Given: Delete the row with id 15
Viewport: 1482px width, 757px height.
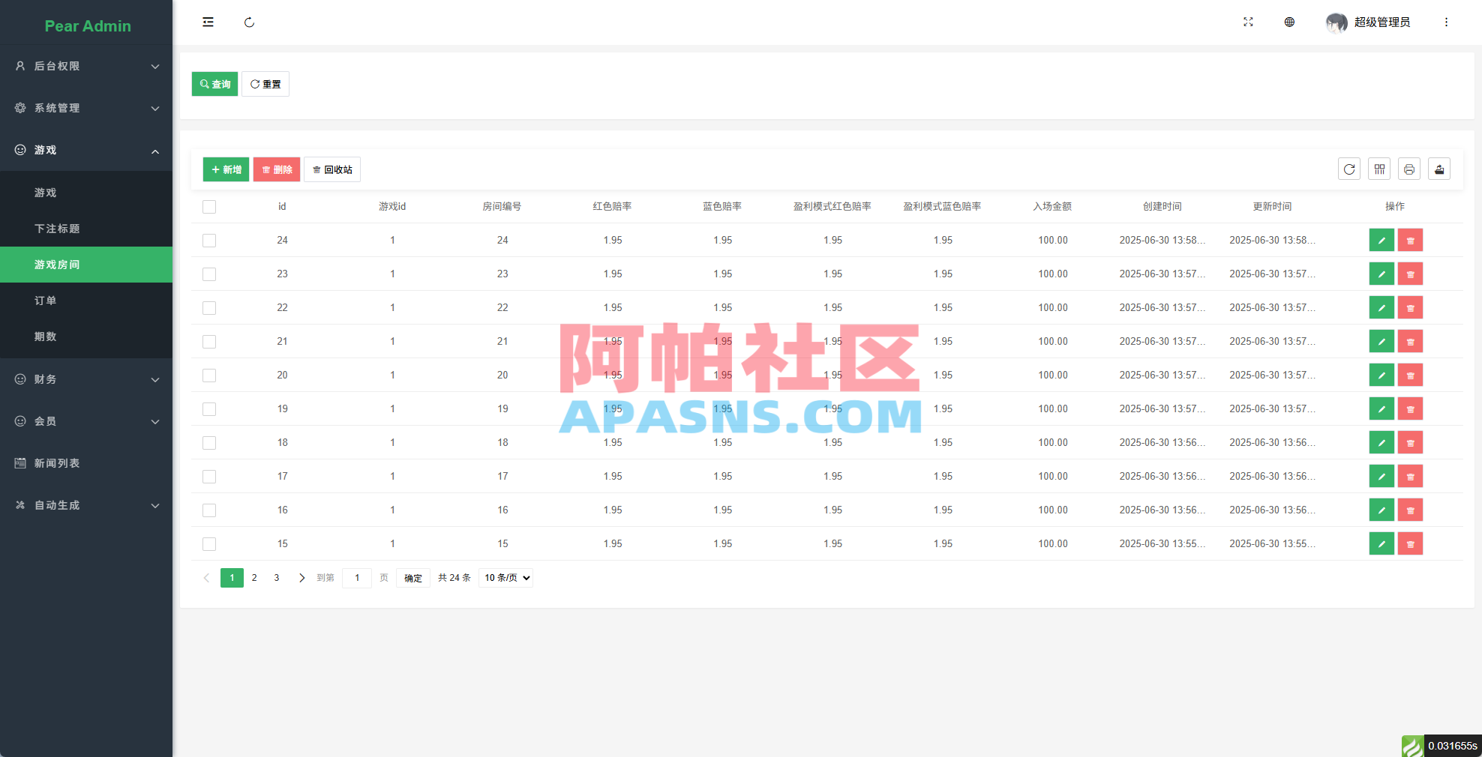Looking at the screenshot, I should click(1410, 544).
